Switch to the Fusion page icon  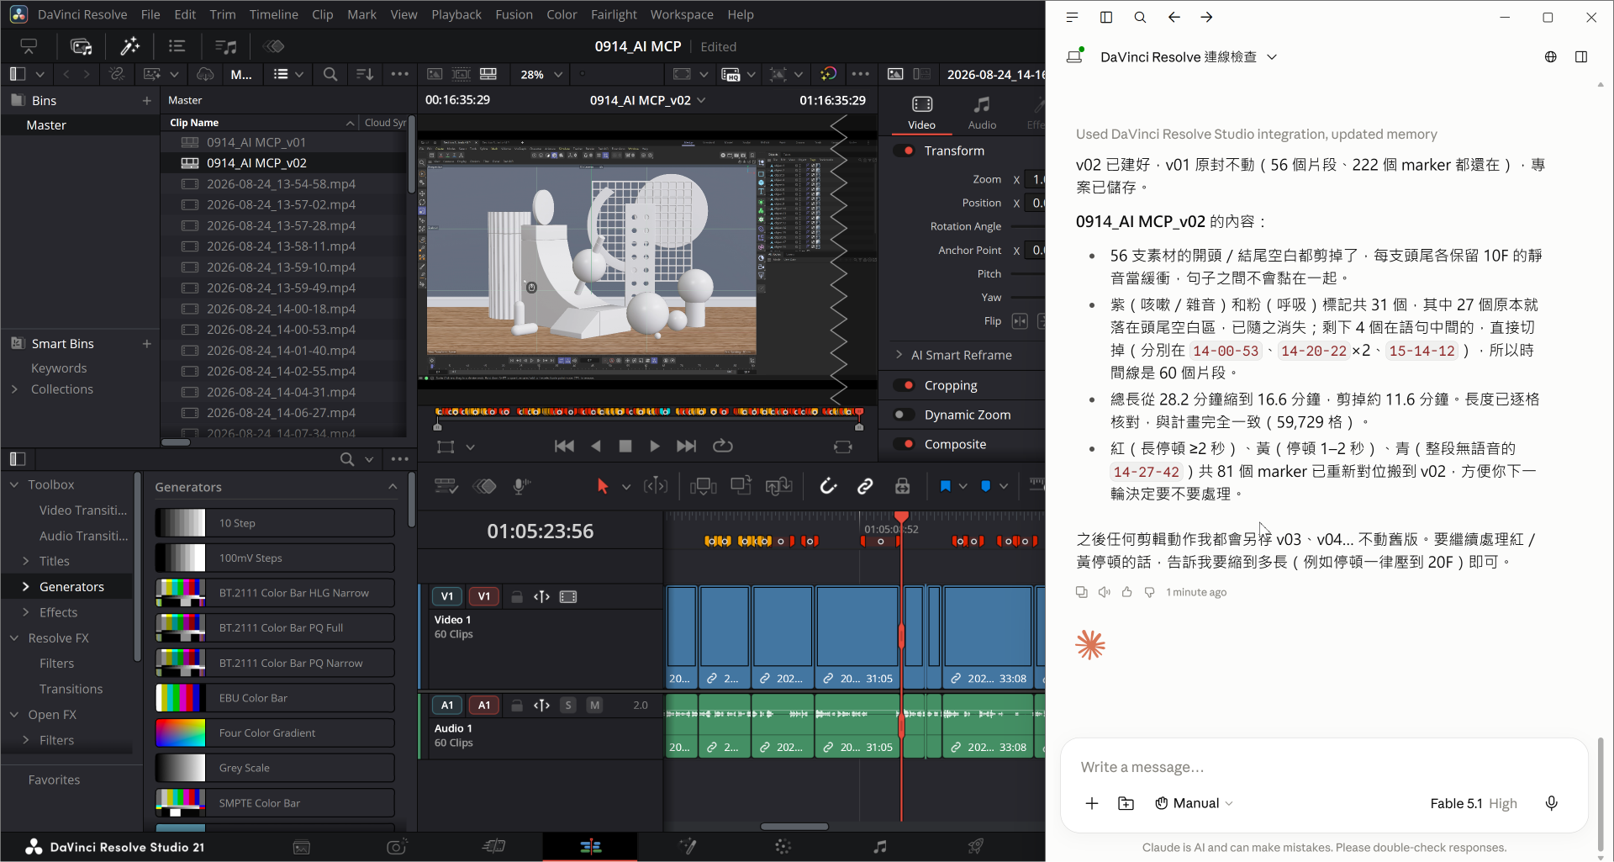pos(688,847)
